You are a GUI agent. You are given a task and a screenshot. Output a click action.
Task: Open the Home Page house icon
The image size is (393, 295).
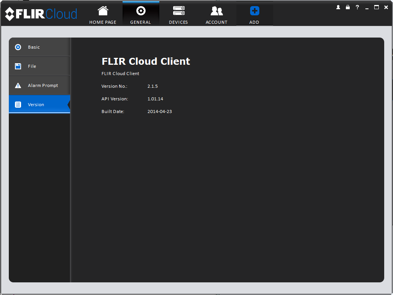click(103, 11)
